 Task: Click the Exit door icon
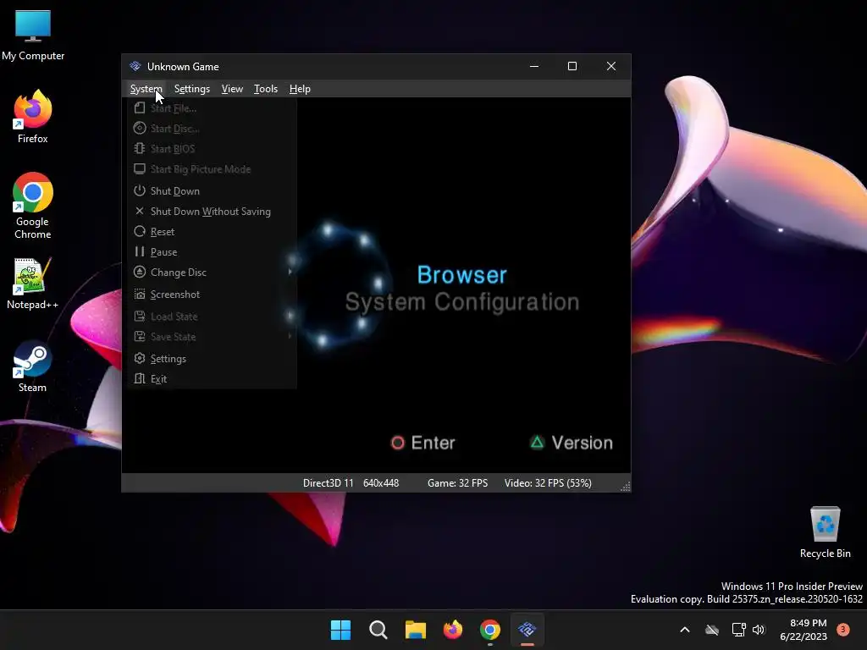tap(140, 378)
